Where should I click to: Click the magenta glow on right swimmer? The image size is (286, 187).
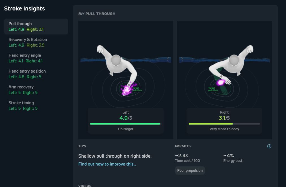click(x=221, y=82)
